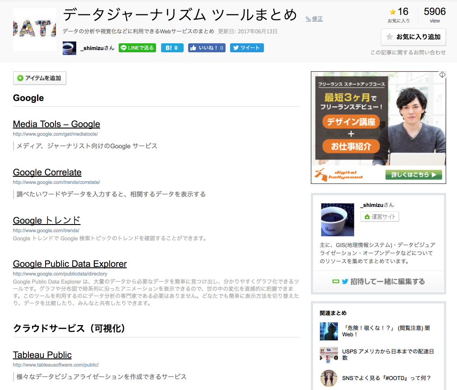Image resolution: width=457 pixels, height=390 pixels.
Task: Click the 関連まとめ heading
Action: pyautogui.click(x=333, y=313)
